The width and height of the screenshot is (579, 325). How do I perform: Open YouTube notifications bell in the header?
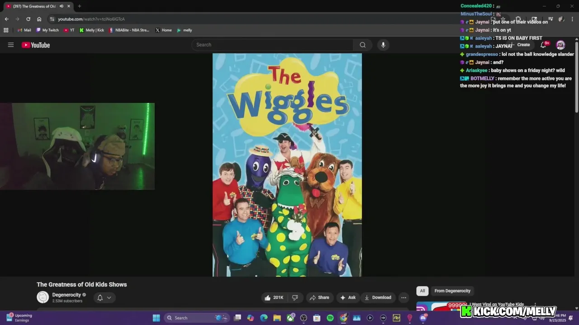pyautogui.click(x=544, y=44)
